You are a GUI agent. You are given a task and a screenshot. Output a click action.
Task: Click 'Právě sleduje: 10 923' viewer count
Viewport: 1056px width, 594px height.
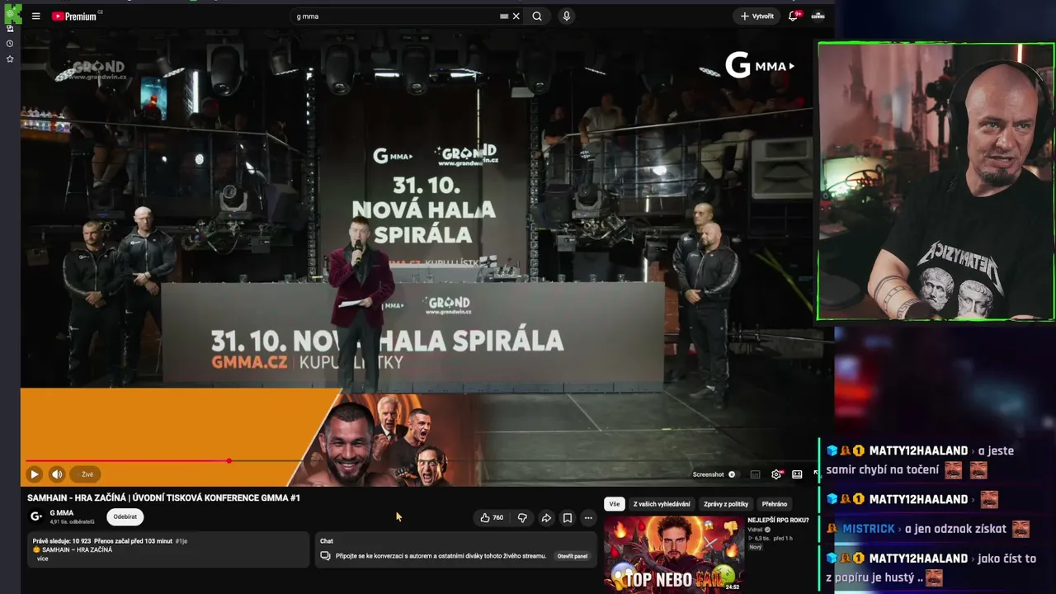(x=62, y=541)
